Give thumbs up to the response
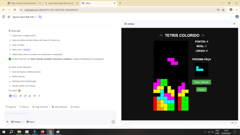Screen dimensions: 240x135 click(30, 96)
